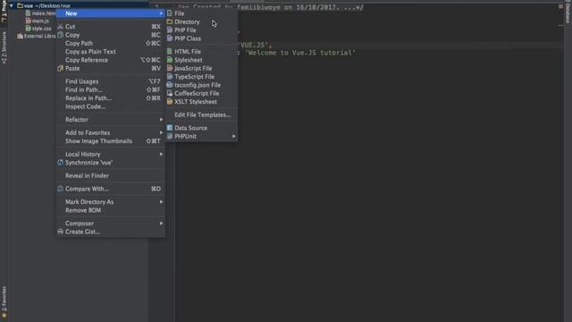The height and width of the screenshot is (322, 572).
Task: Click the PHPUnit icon
Action: tap(170, 136)
